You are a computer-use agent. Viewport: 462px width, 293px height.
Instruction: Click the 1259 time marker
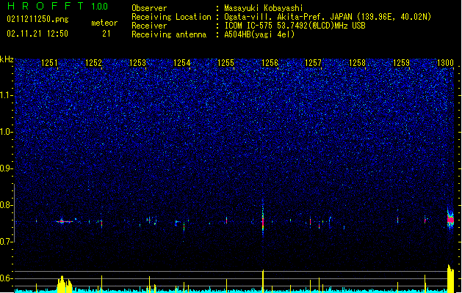coord(401,63)
